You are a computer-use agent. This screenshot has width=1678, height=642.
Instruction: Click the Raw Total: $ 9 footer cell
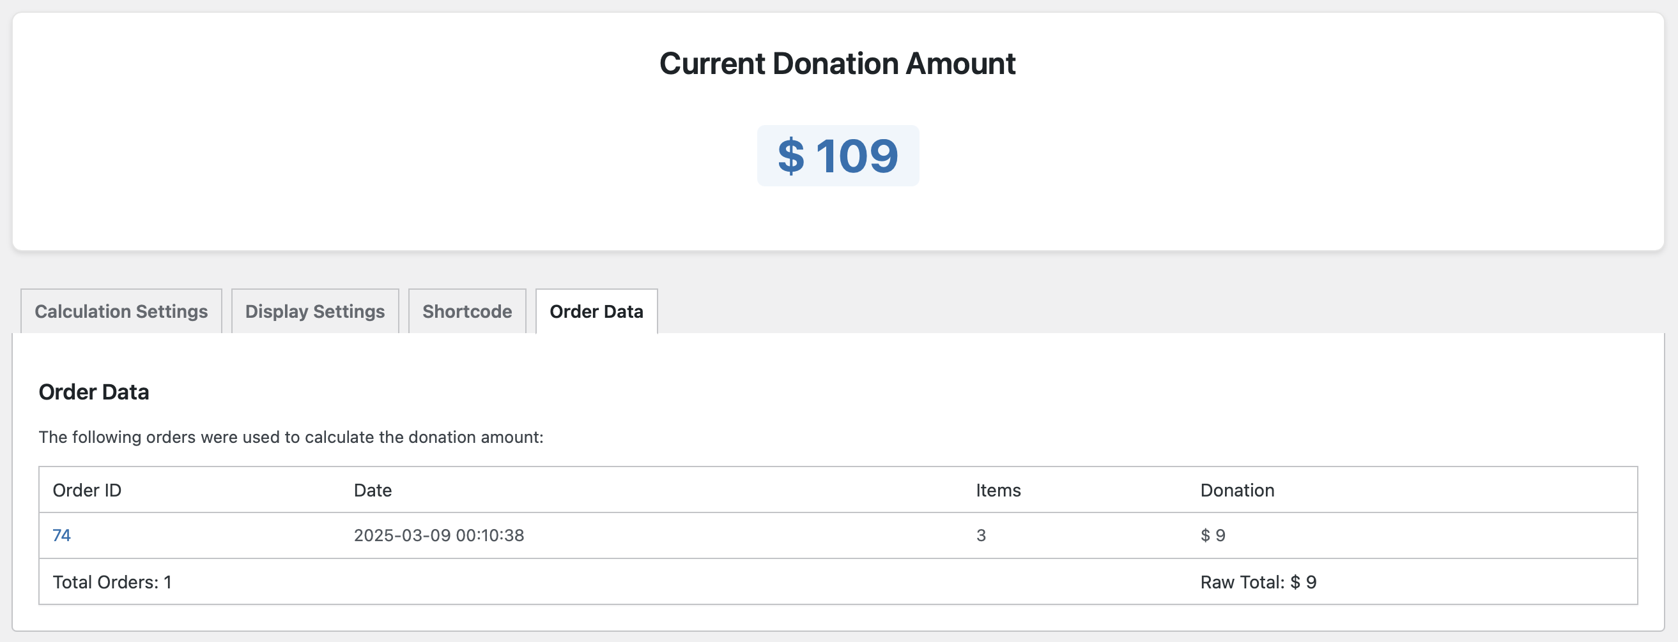pos(1258,582)
